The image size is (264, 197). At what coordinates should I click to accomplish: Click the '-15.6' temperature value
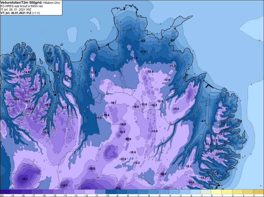pyautogui.click(x=16, y=99)
